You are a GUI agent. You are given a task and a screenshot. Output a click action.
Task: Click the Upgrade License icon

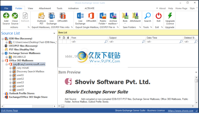[170, 15]
